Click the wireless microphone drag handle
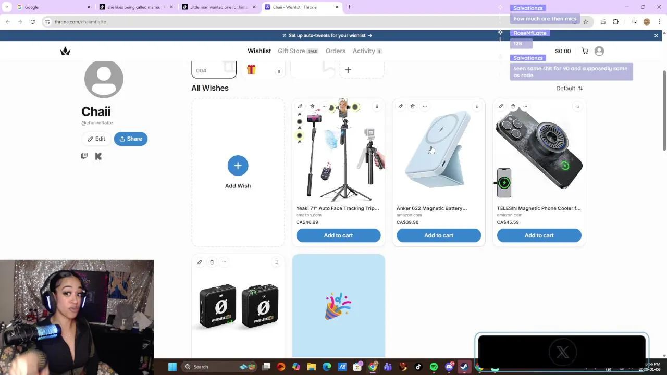 pos(276,262)
